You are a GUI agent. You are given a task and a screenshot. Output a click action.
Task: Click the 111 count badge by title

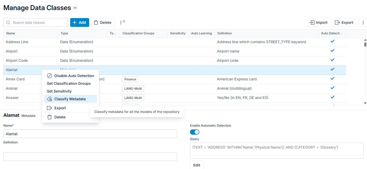(75, 8)
